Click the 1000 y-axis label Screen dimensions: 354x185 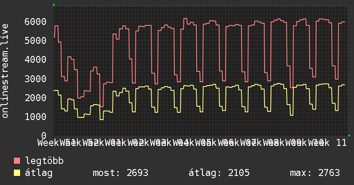(x=36, y=117)
